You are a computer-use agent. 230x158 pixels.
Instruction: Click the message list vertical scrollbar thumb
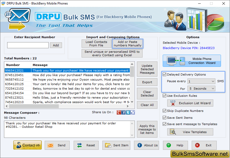pos(132,71)
